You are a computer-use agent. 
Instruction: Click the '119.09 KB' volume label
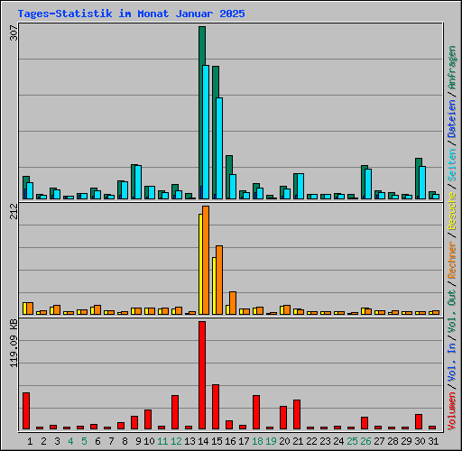[x=14, y=343]
